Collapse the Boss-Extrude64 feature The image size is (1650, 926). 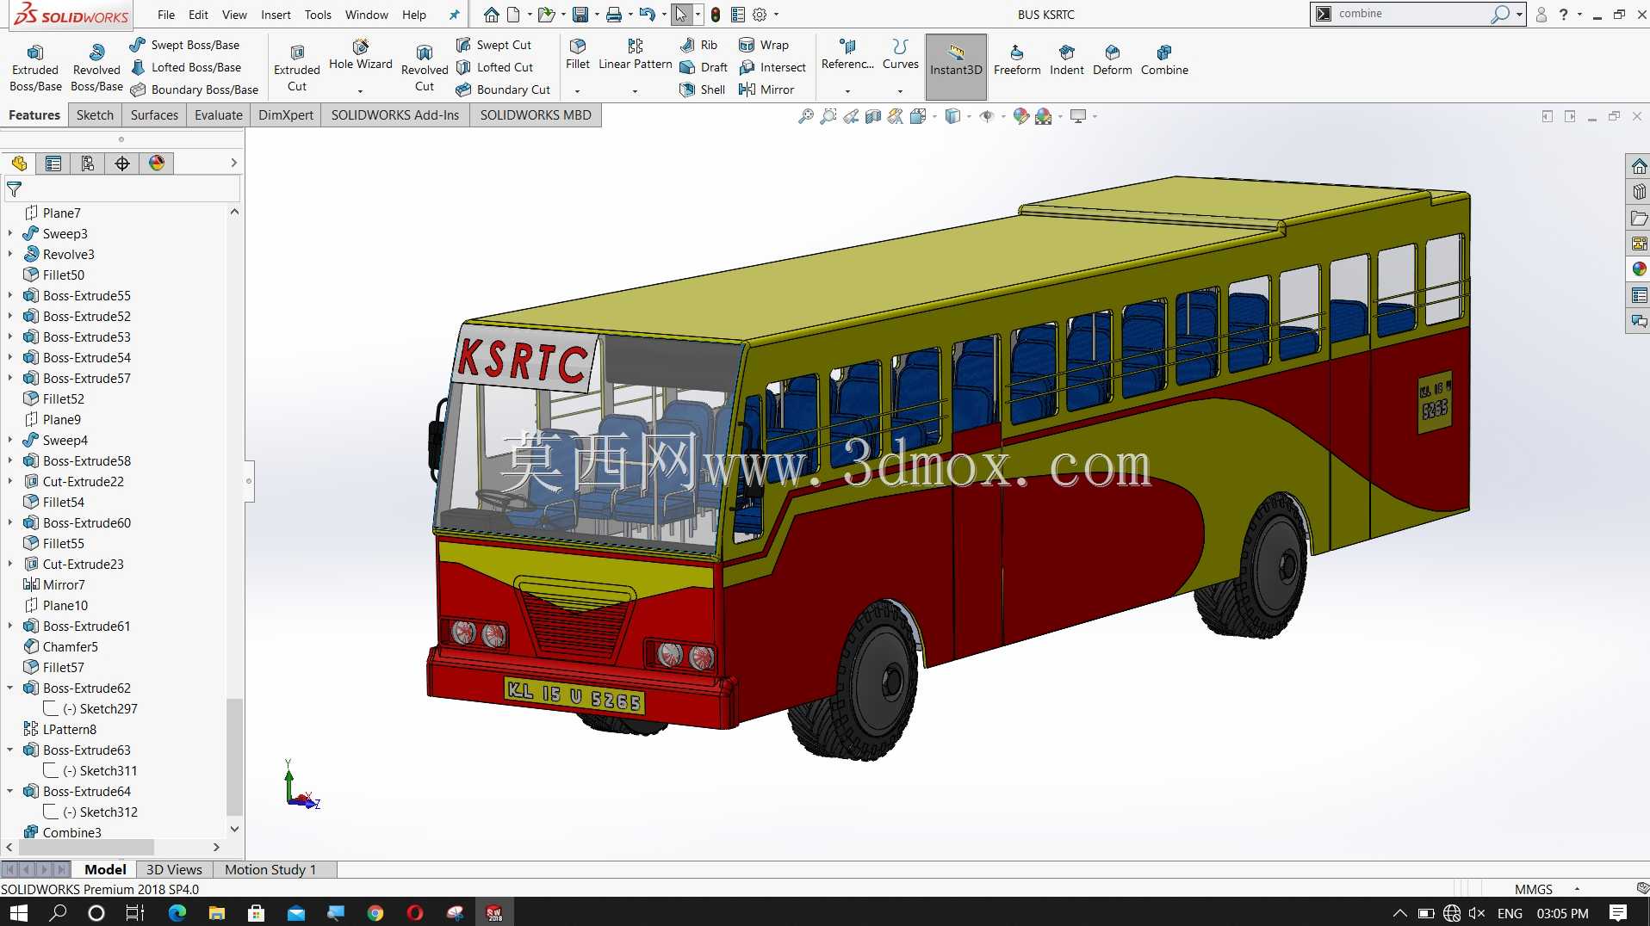tap(9, 791)
